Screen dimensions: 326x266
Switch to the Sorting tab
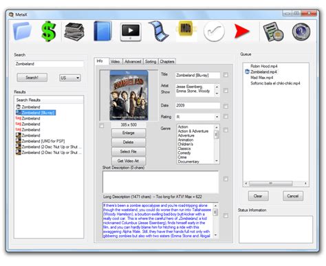tap(151, 61)
